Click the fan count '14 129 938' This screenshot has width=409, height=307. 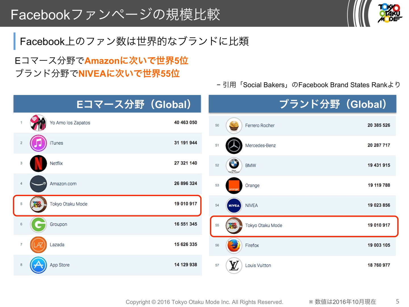185,265
